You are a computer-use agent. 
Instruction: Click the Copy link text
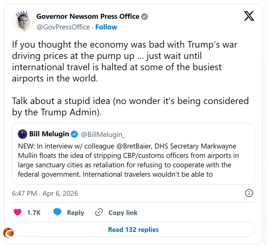tap(123, 213)
